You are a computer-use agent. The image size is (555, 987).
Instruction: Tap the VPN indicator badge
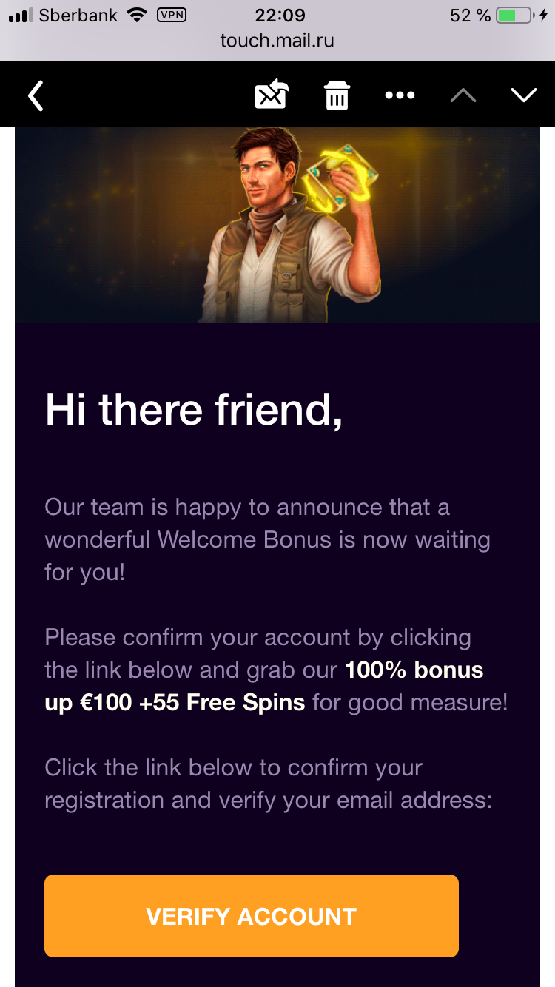point(172,15)
